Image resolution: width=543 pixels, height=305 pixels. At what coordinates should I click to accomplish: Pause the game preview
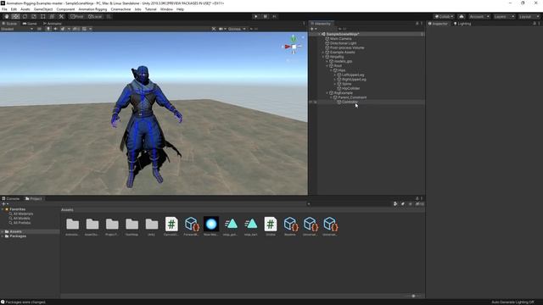pos(266,17)
